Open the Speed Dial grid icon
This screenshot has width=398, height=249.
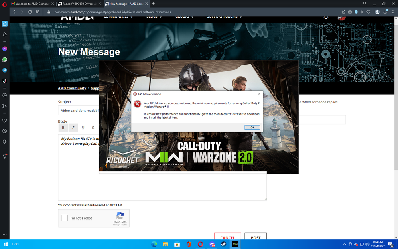click(x=38, y=12)
